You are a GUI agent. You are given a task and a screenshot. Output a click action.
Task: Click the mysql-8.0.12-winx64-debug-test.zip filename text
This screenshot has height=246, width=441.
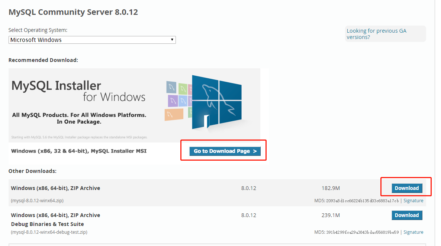click(49, 232)
